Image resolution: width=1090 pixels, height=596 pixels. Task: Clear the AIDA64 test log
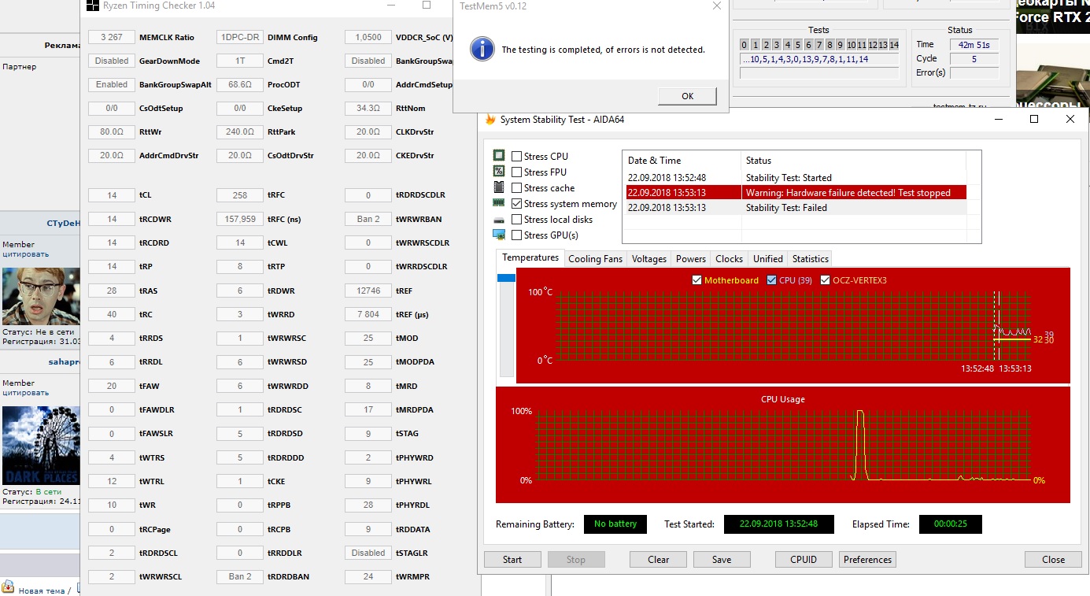(x=659, y=560)
